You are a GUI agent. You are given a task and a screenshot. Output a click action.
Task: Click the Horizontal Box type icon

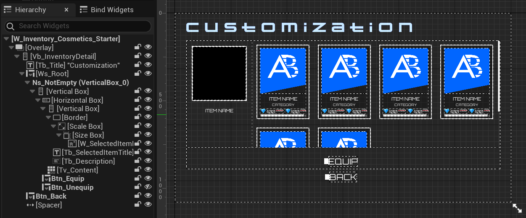(46, 100)
